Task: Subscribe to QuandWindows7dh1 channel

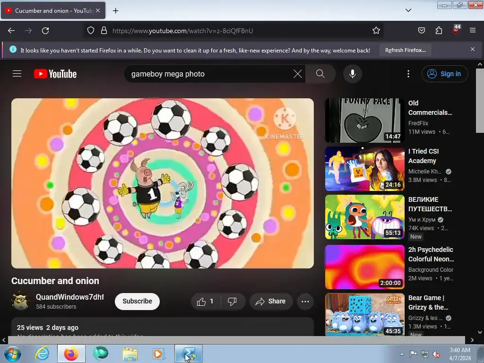Action: click(137, 301)
